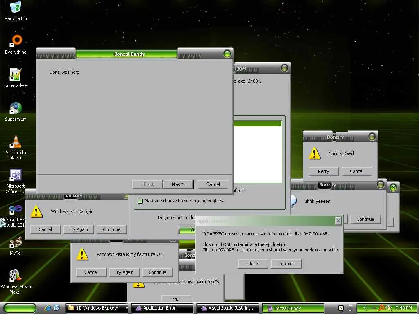
Task: Close the WOWEXEC Application error dialog with X
Action: point(338,221)
